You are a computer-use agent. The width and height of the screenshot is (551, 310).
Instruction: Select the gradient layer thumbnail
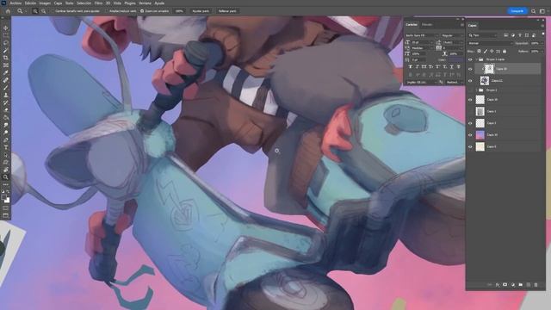click(480, 135)
